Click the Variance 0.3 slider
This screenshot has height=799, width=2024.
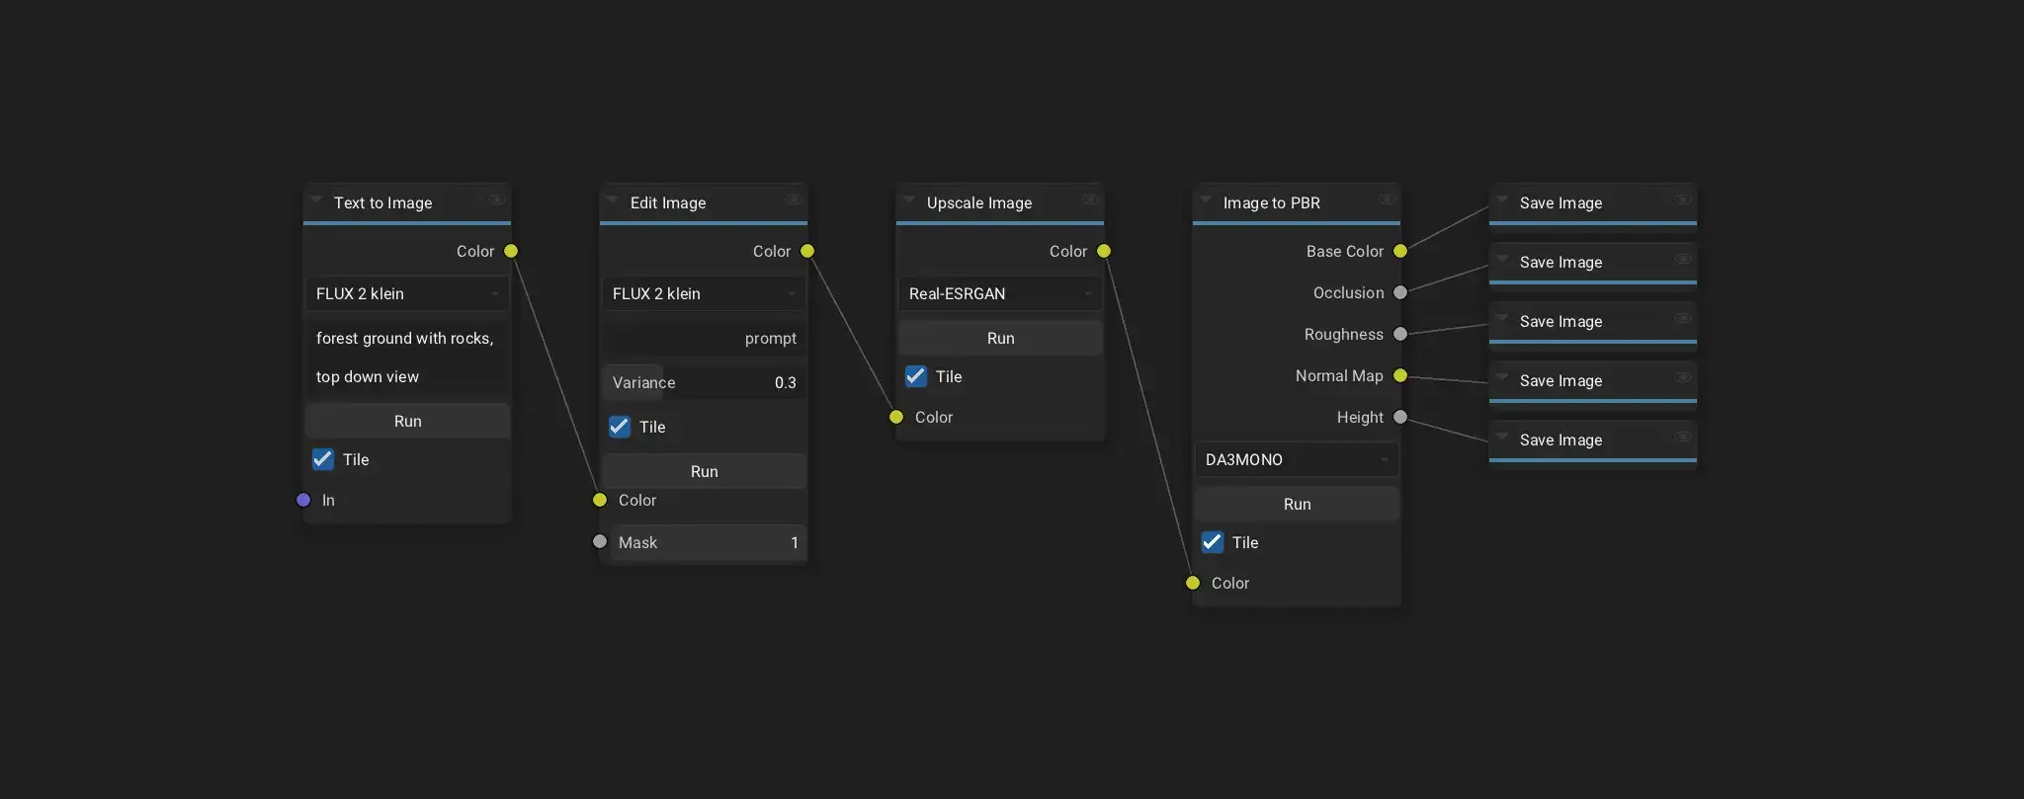[x=704, y=382]
